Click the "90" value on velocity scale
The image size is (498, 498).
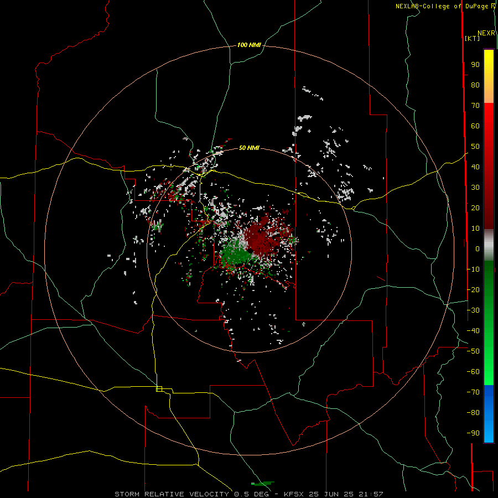point(475,65)
